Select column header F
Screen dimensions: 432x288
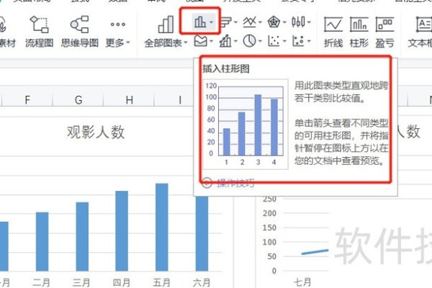[27, 99]
